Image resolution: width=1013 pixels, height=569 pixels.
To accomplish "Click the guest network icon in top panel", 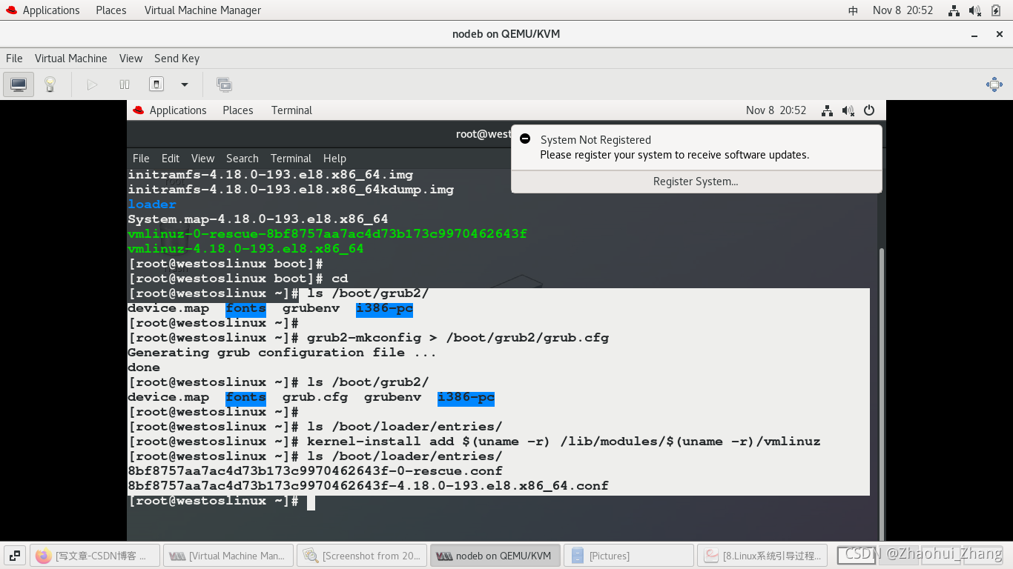I will pos(827,110).
